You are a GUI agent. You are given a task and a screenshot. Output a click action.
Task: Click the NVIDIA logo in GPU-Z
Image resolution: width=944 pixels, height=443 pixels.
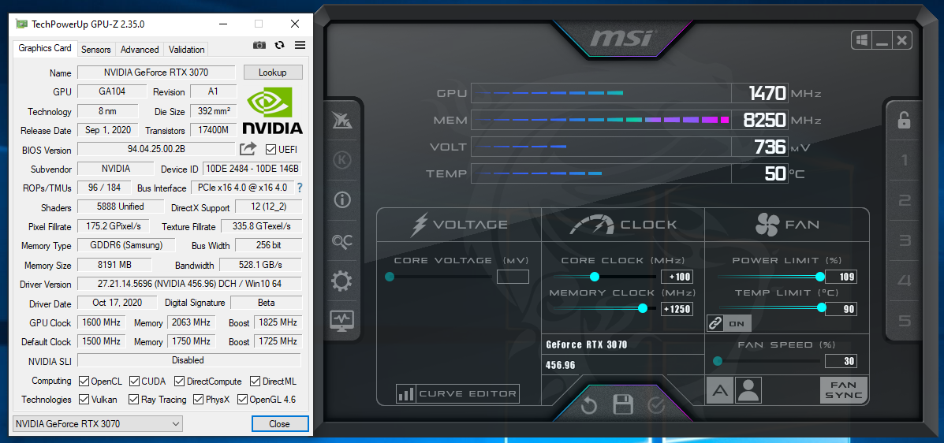[x=273, y=110]
